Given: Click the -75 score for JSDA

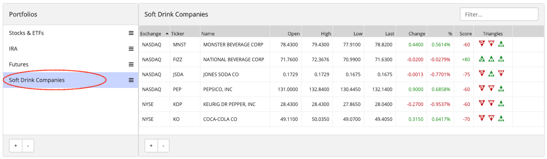Looking at the screenshot, I should [466, 75].
